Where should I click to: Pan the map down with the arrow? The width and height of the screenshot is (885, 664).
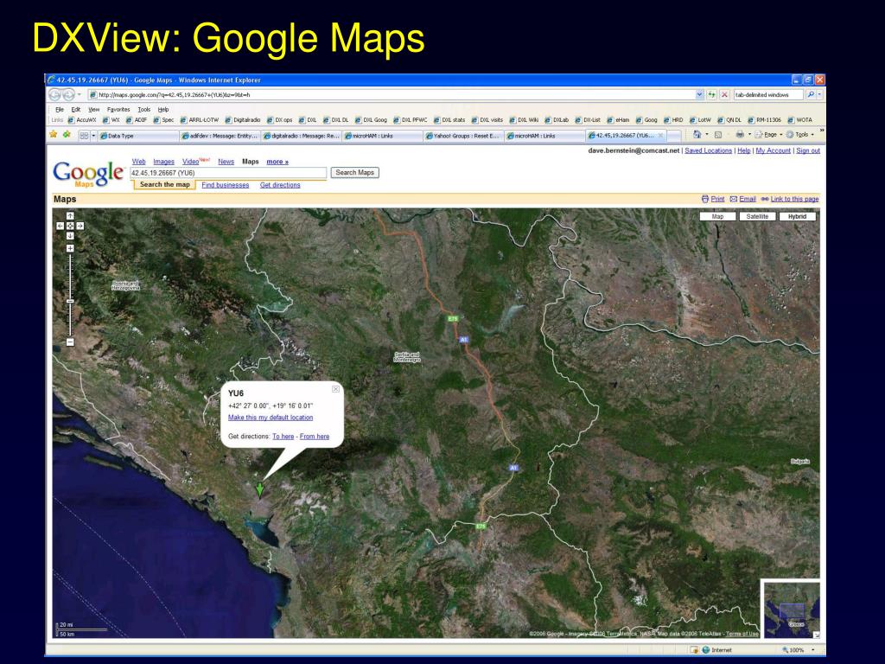[70, 236]
